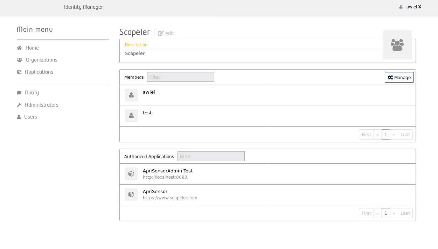
Task: Click the Organizations group icon in sidebar
Action: pos(20,60)
